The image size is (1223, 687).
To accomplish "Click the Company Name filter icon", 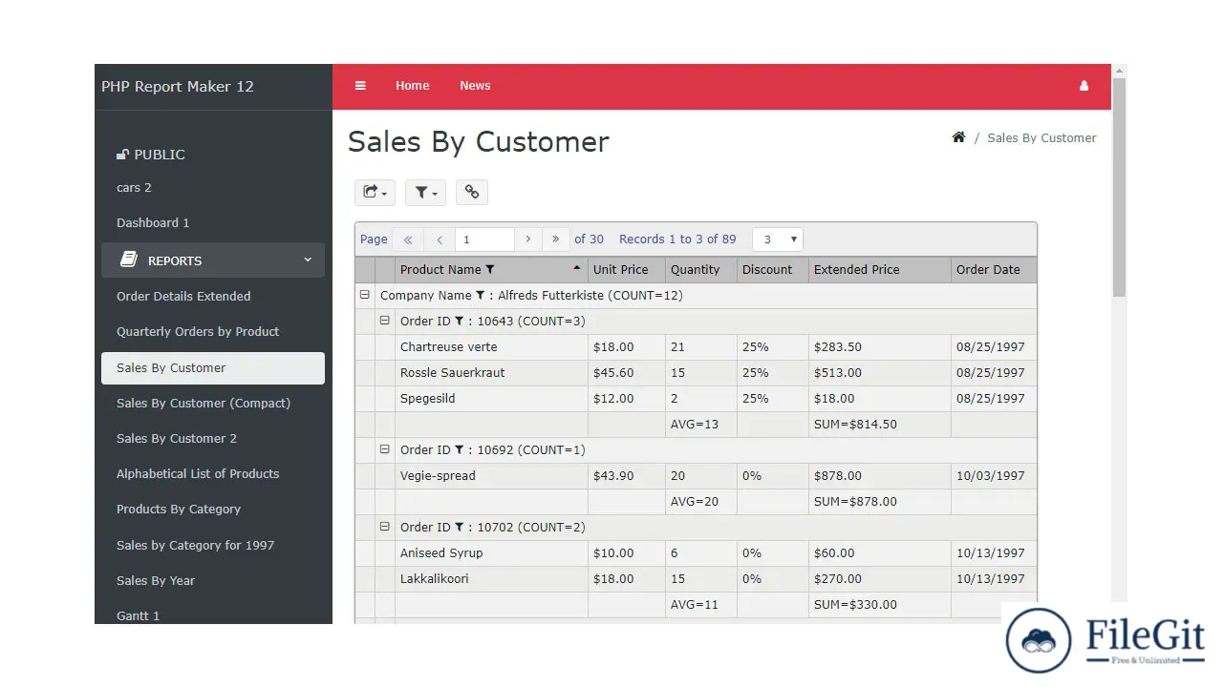I will pos(481,296).
